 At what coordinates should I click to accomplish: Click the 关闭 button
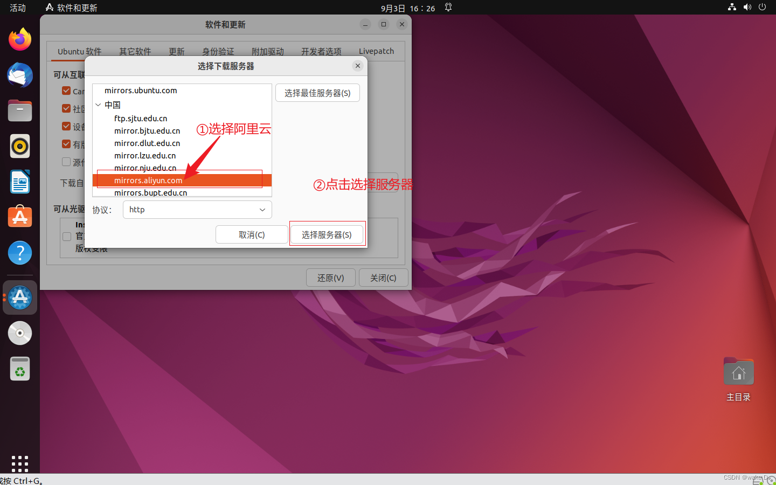tap(383, 278)
